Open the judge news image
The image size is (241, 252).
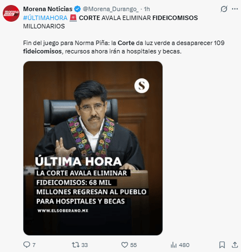pyautogui.click(x=93, y=148)
